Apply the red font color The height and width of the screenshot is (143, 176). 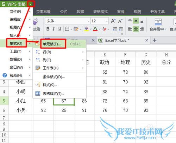pyautogui.click(x=95, y=29)
